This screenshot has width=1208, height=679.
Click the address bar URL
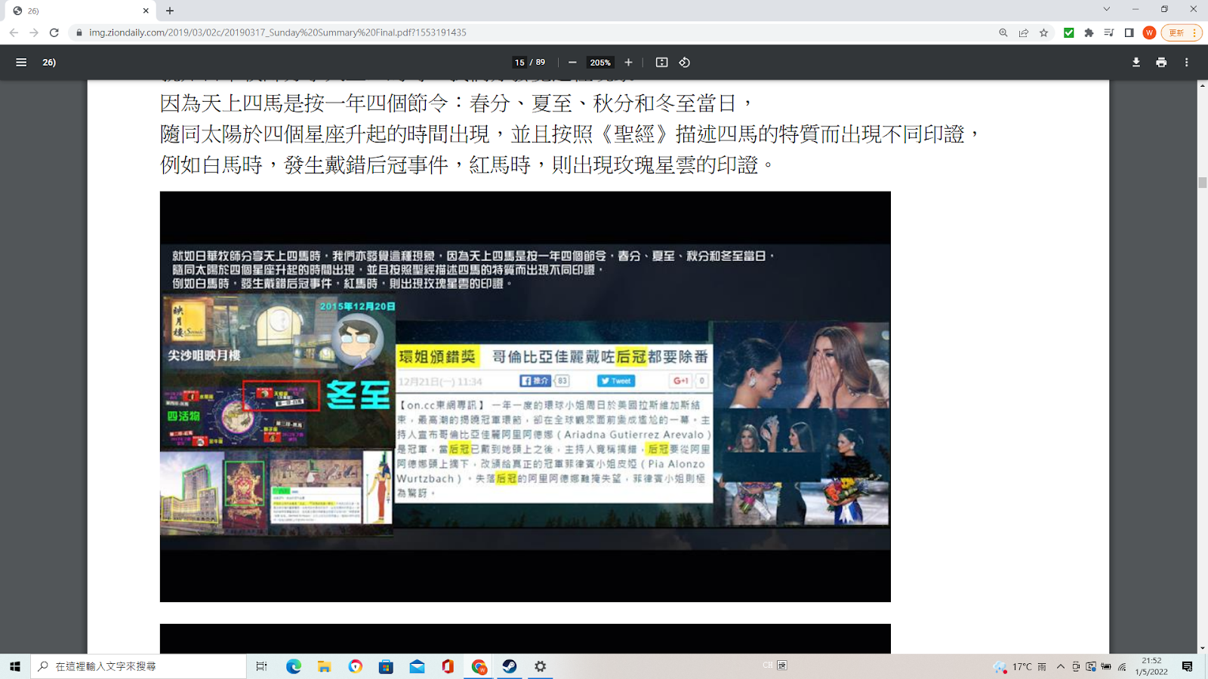point(278,32)
